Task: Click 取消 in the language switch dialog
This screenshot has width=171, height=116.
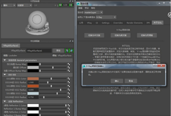Action: point(131,81)
